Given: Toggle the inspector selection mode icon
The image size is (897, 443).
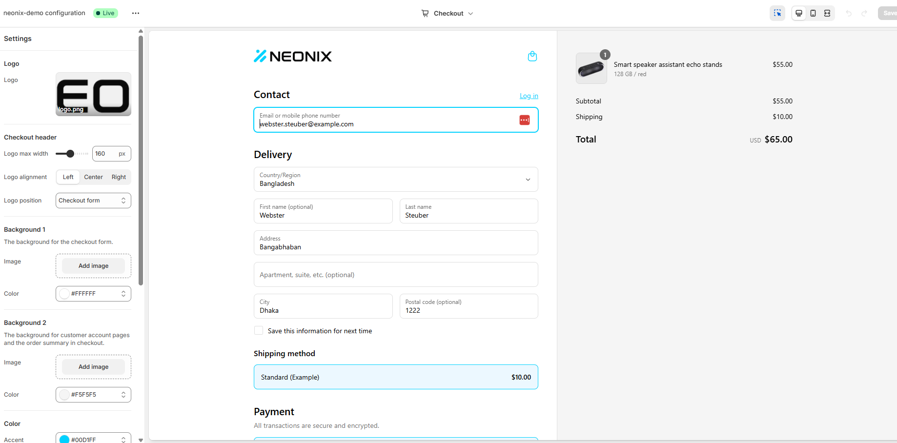Looking at the screenshot, I should tap(777, 13).
